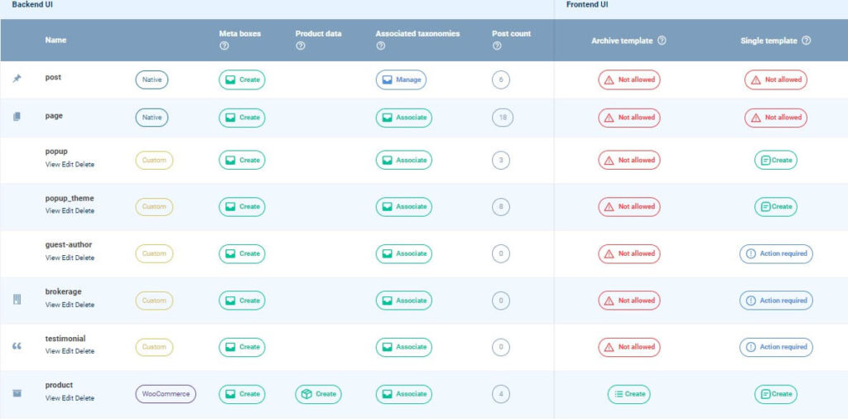Click the Post count column header

[511, 33]
